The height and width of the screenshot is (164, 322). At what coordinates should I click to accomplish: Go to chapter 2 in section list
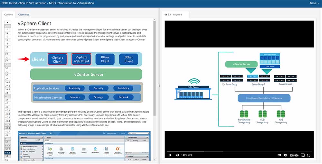point(8,51)
